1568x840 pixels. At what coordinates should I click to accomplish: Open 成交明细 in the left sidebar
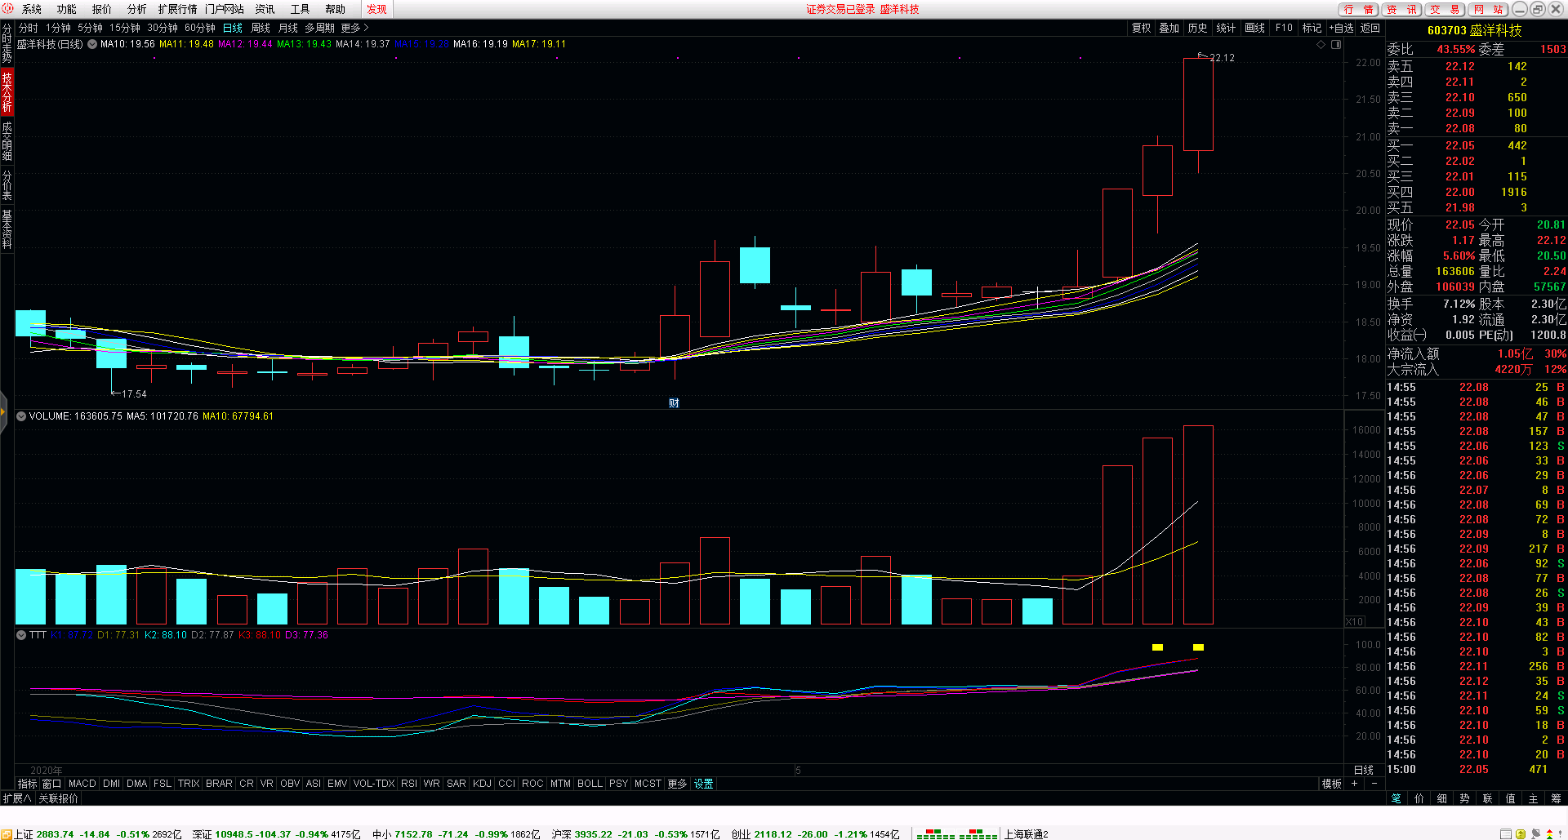click(7, 141)
